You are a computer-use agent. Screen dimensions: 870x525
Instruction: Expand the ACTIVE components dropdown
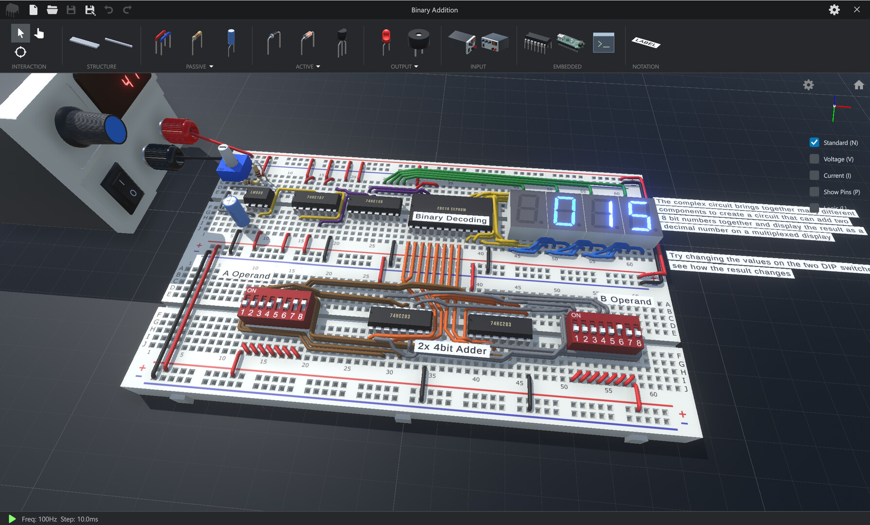point(319,67)
